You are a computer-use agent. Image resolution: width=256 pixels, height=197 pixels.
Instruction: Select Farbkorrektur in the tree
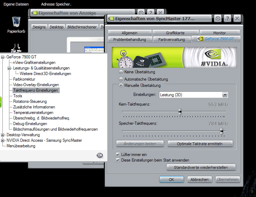(x=24, y=79)
